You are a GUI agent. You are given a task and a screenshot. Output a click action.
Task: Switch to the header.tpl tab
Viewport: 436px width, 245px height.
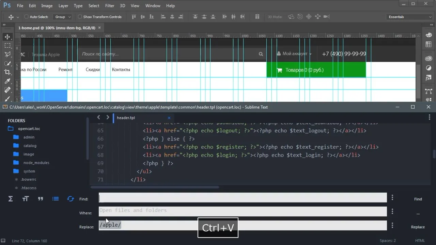coord(126,118)
